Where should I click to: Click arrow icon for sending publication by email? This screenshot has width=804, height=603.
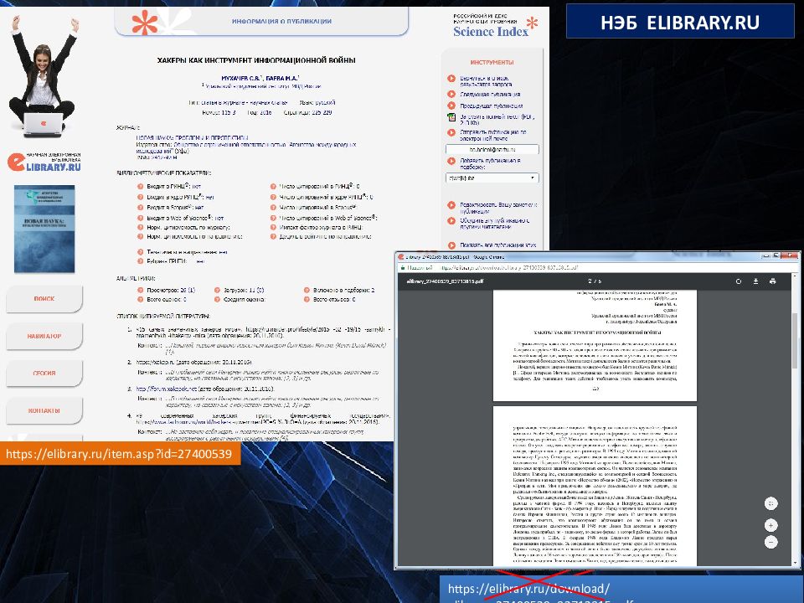point(451,132)
